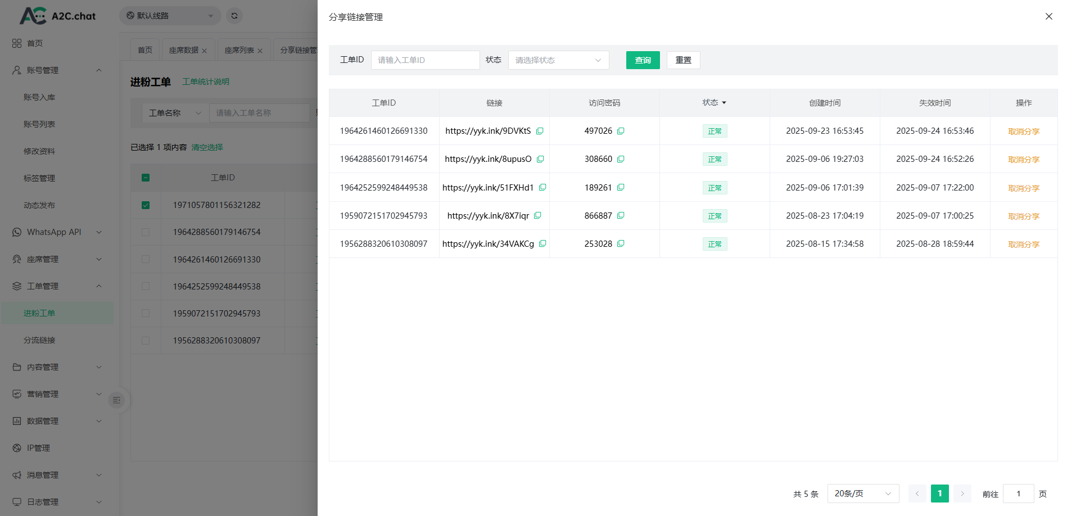
Task: Toggle the select-all checkbox in table header
Action: tap(146, 178)
